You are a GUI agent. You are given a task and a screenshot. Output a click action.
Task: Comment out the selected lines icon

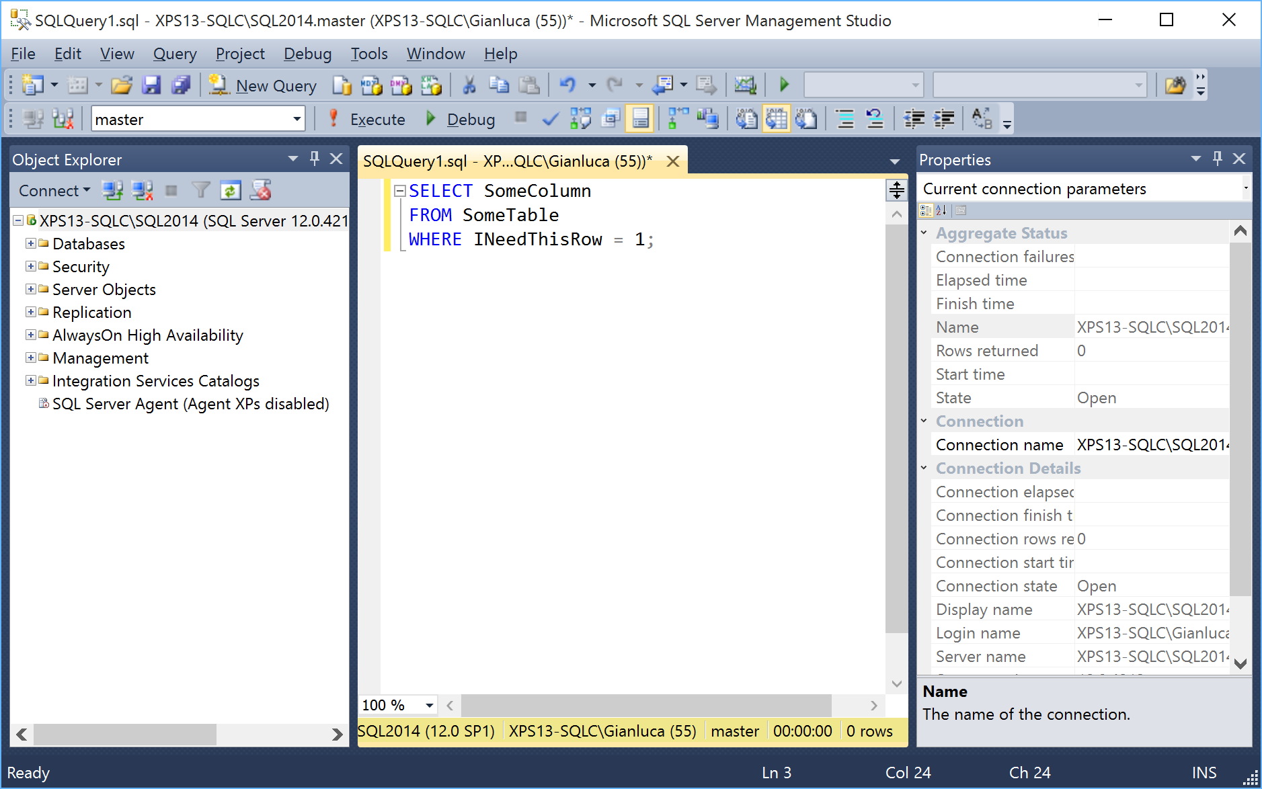point(845,120)
